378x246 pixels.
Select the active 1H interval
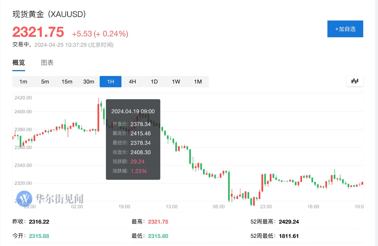click(x=110, y=82)
